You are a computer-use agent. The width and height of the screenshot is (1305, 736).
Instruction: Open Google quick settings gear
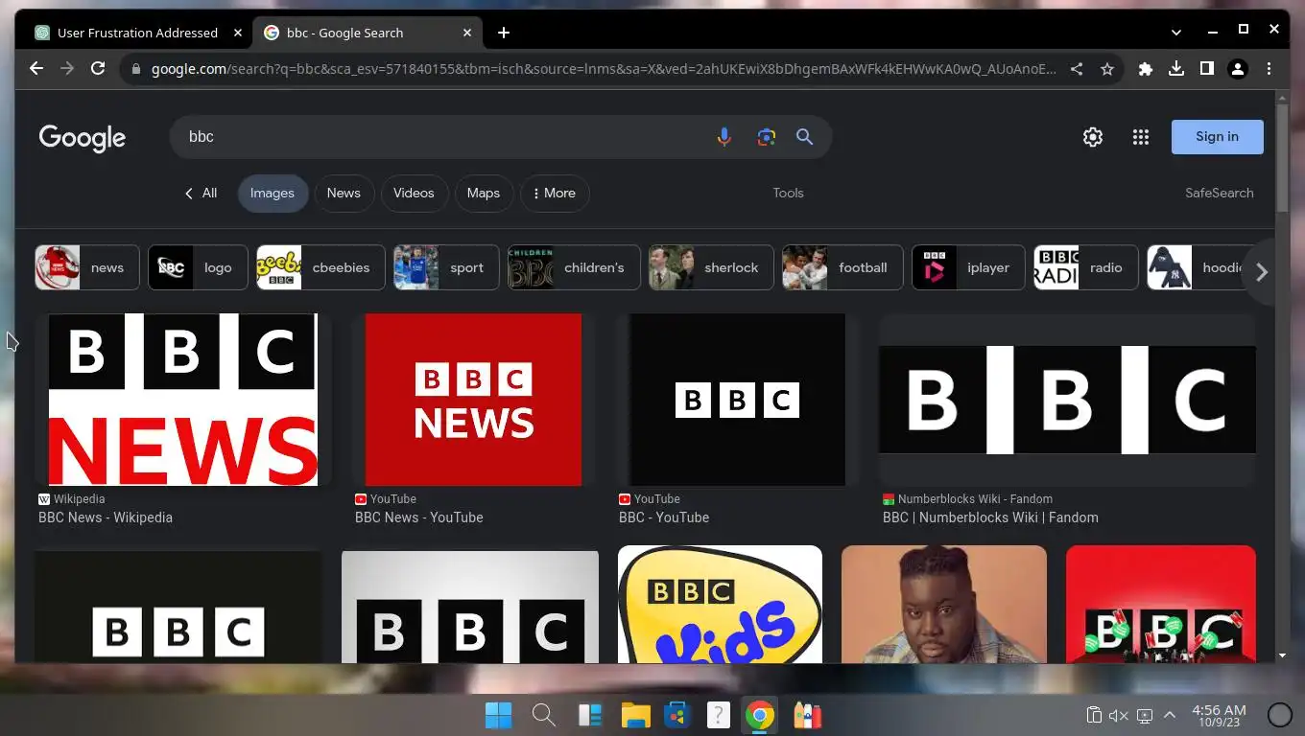(1093, 137)
